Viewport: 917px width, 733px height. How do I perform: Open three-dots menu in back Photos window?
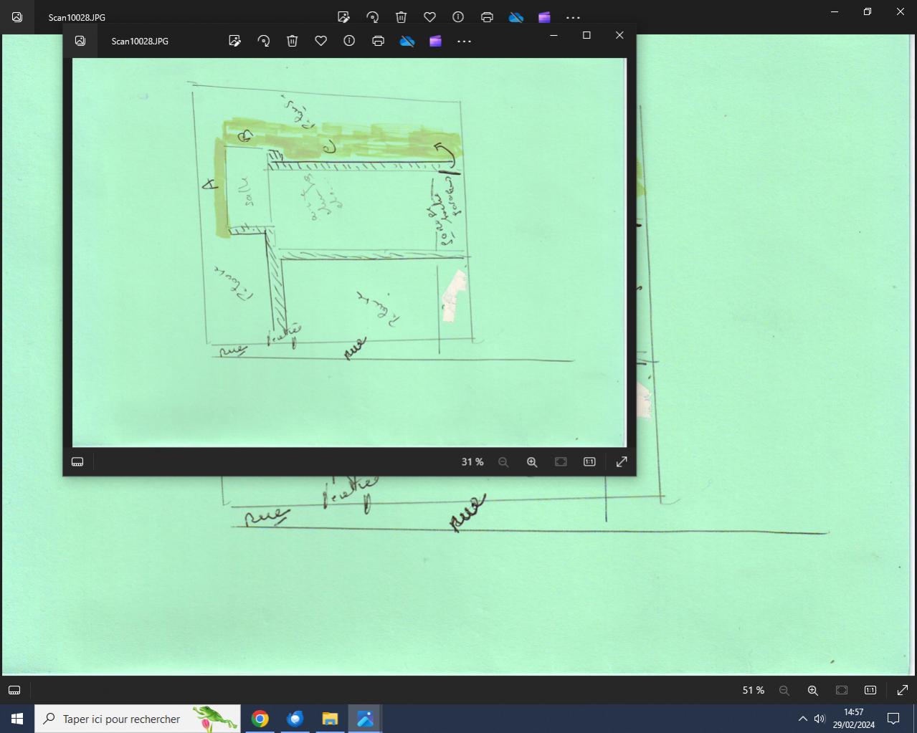tap(573, 17)
